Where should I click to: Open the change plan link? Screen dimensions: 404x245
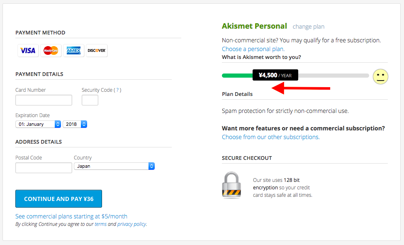point(309,27)
